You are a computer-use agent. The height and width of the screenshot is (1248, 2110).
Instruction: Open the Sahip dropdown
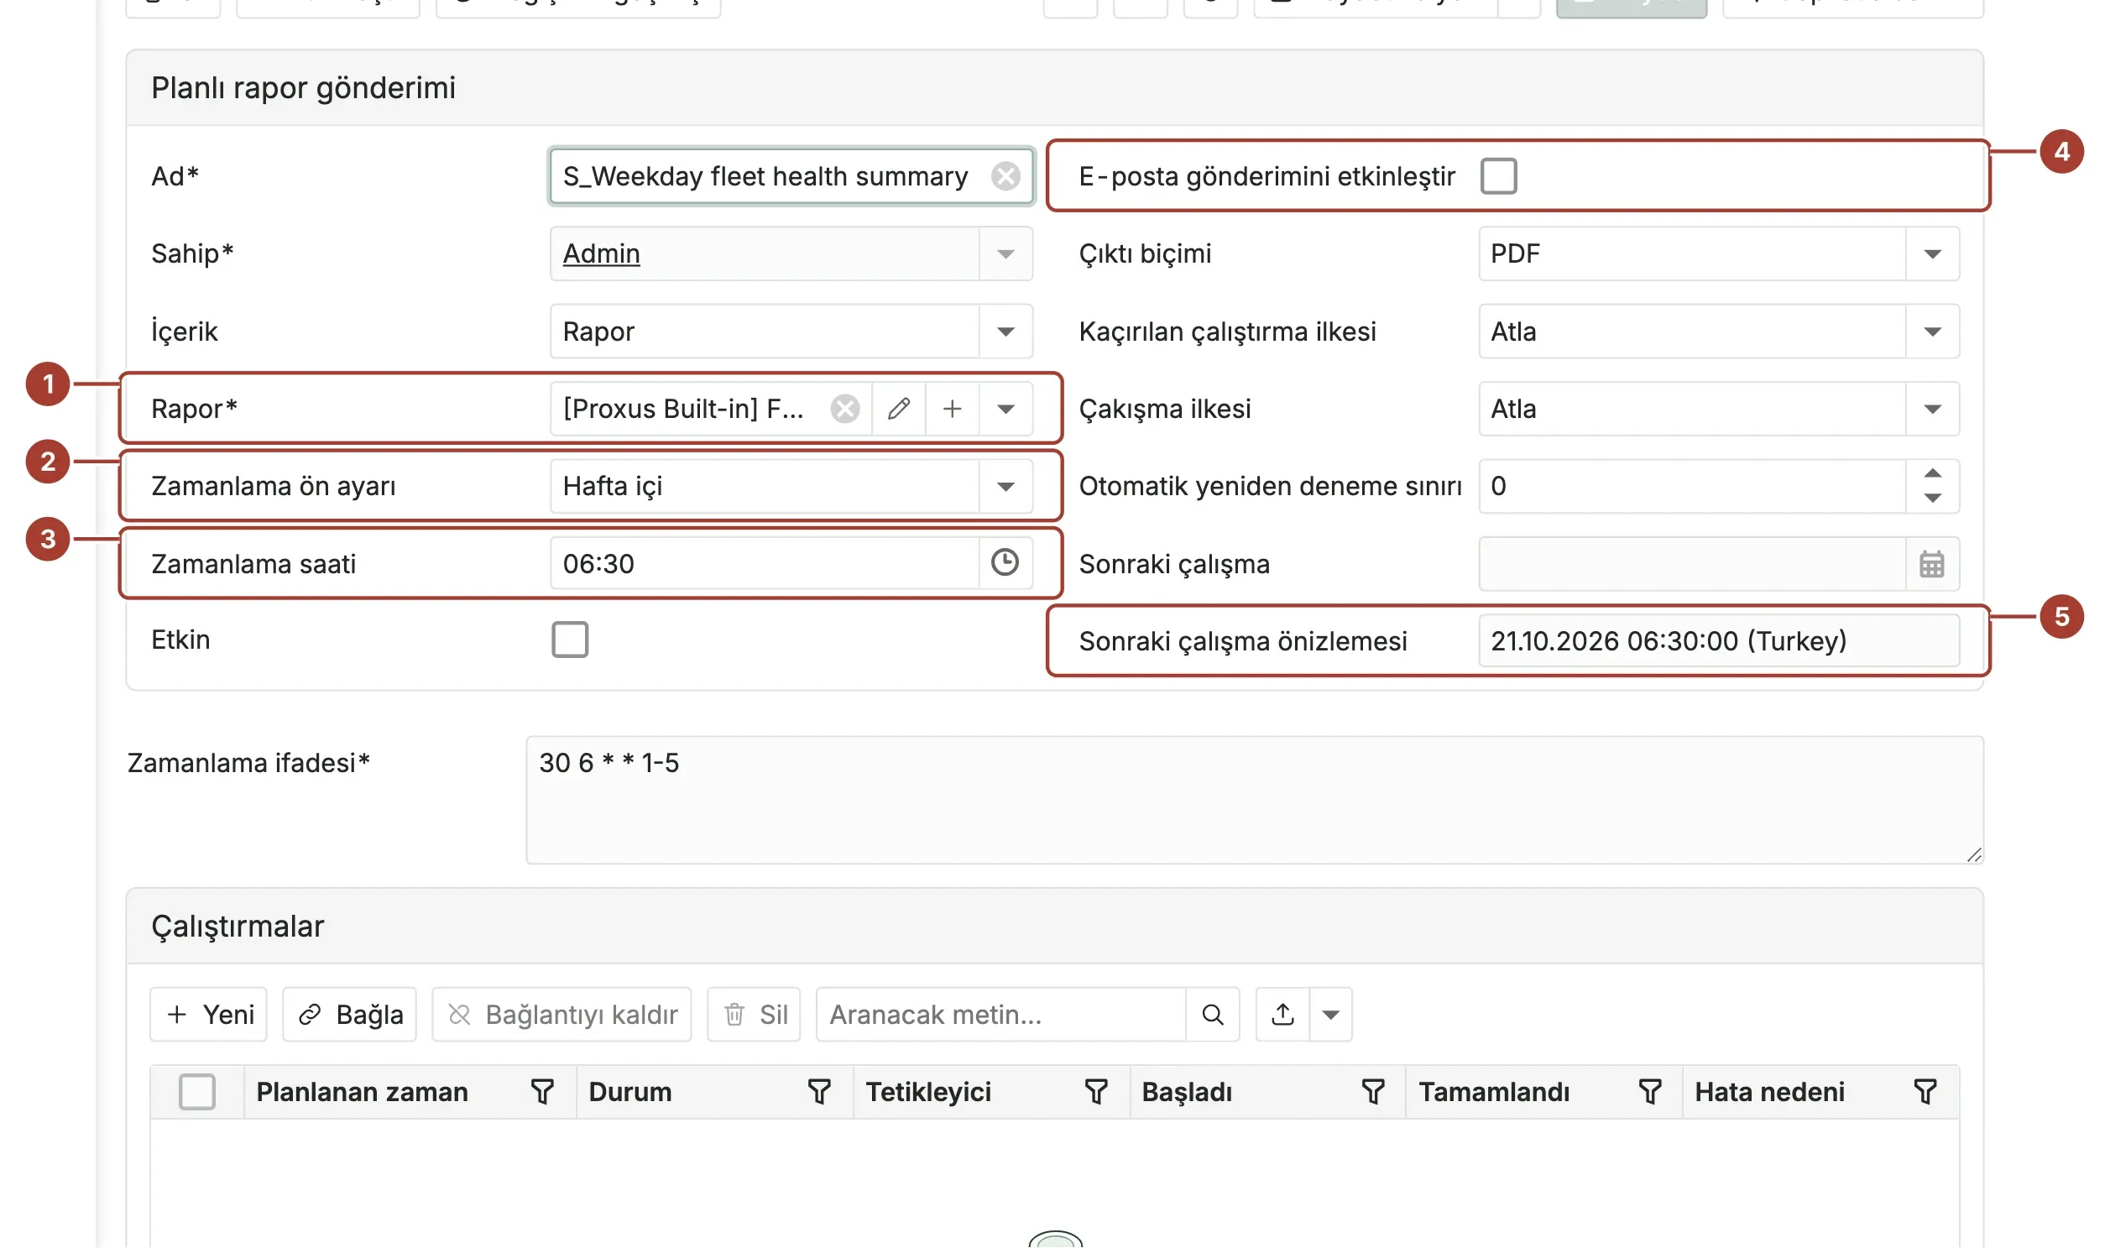[x=1005, y=254]
